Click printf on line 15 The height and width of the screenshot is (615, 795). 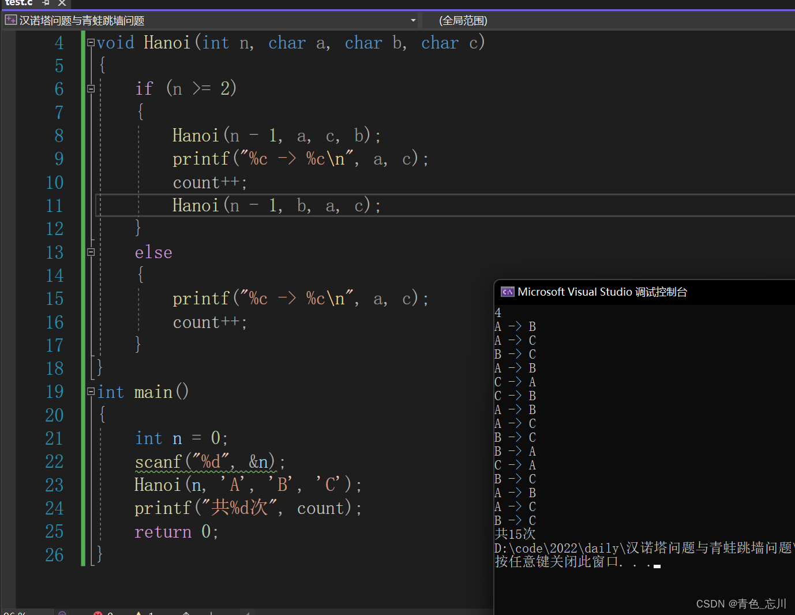[201, 299]
